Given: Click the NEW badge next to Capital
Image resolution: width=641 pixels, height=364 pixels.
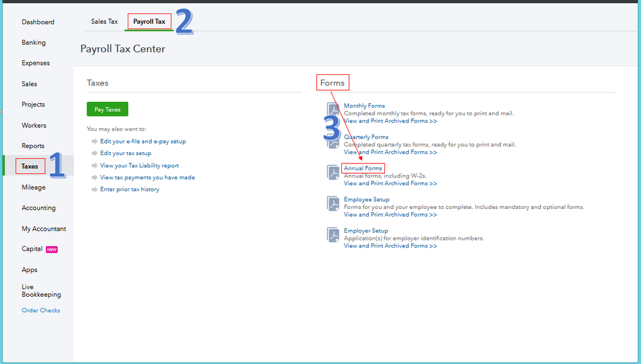Looking at the screenshot, I should (51, 249).
